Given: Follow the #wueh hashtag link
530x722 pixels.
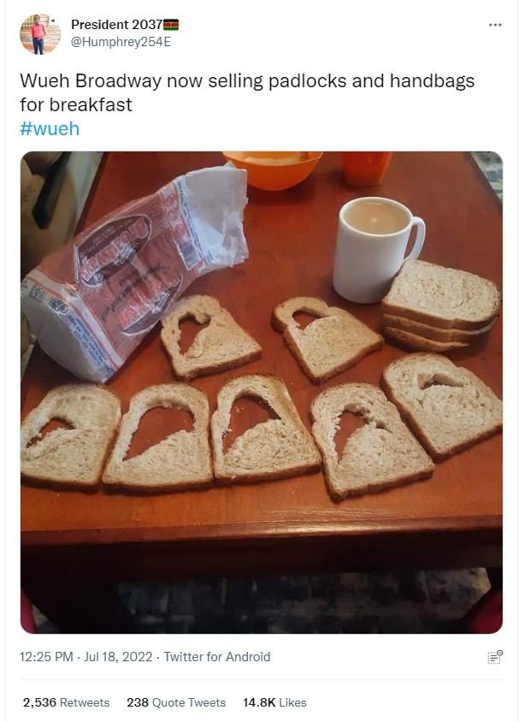Looking at the screenshot, I should point(50,129).
